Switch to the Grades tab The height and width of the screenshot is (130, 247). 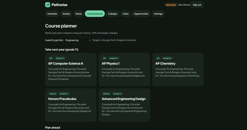66,14
